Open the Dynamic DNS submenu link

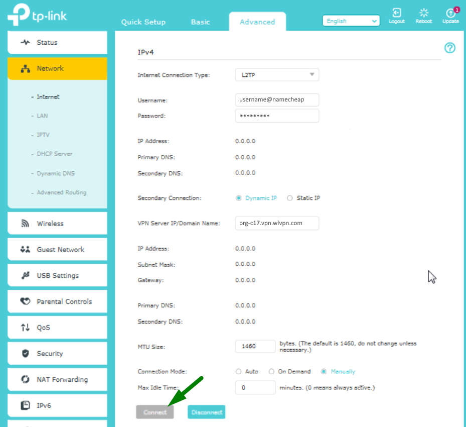[56, 173]
